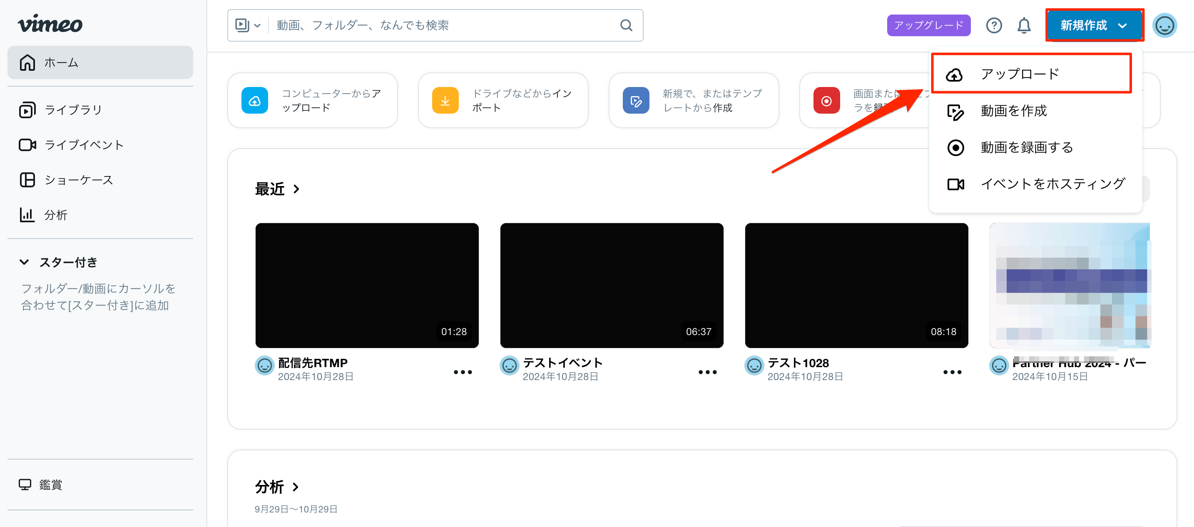Click the テストイベント title text

click(563, 363)
